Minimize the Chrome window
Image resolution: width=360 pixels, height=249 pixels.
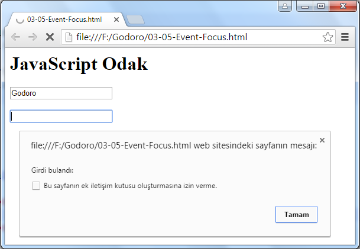(x=305, y=6)
